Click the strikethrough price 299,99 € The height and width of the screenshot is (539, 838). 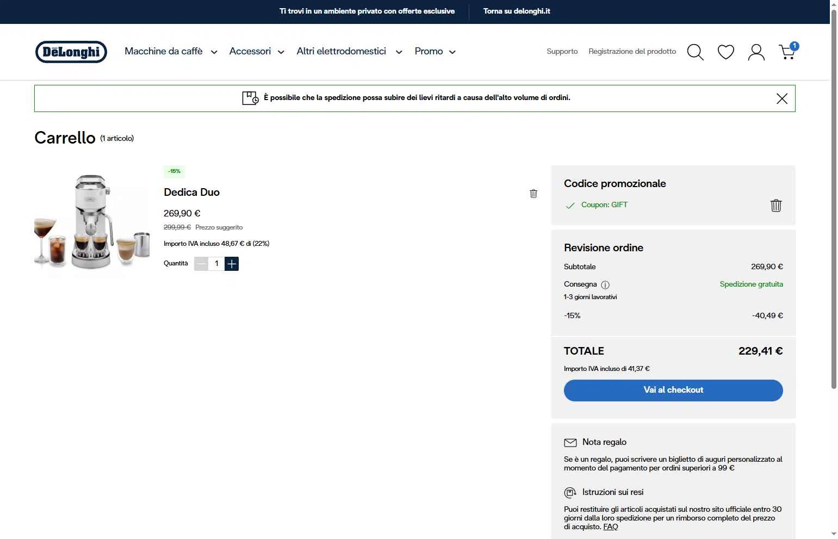pyautogui.click(x=177, y=227)
